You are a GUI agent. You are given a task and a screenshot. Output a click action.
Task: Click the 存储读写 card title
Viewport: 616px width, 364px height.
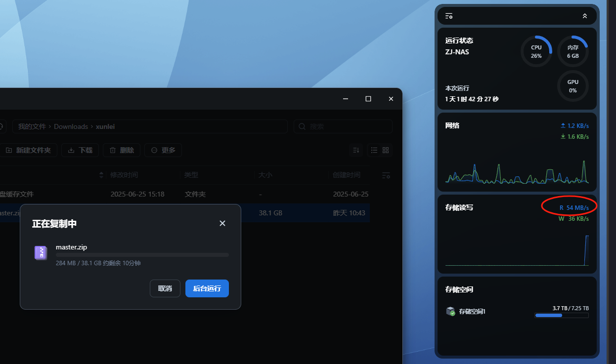(x=459, y=207)
